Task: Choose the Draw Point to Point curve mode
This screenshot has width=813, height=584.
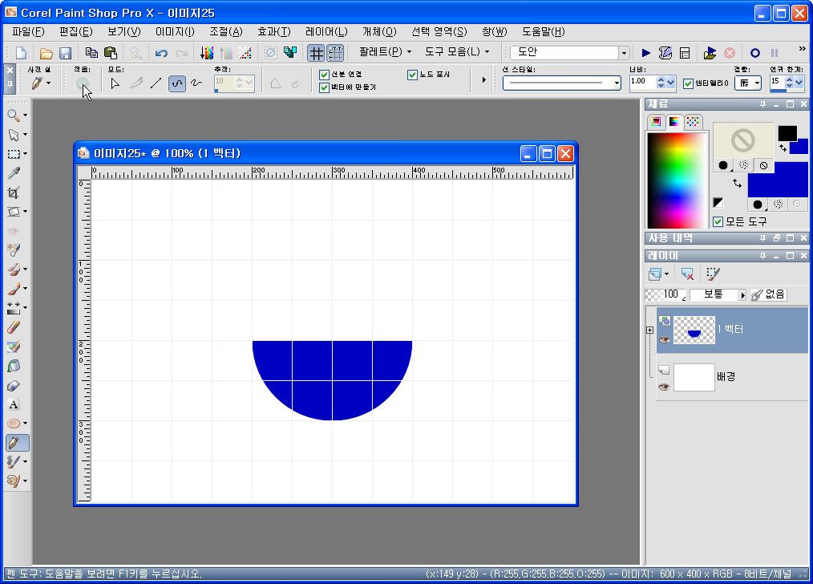Action: pos(177,83)
